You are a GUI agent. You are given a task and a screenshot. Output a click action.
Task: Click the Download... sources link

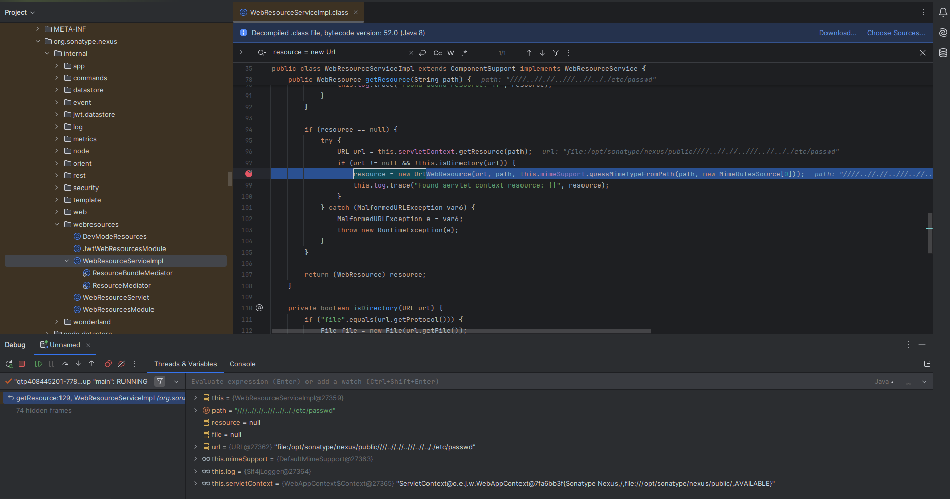tap(838, 33)
